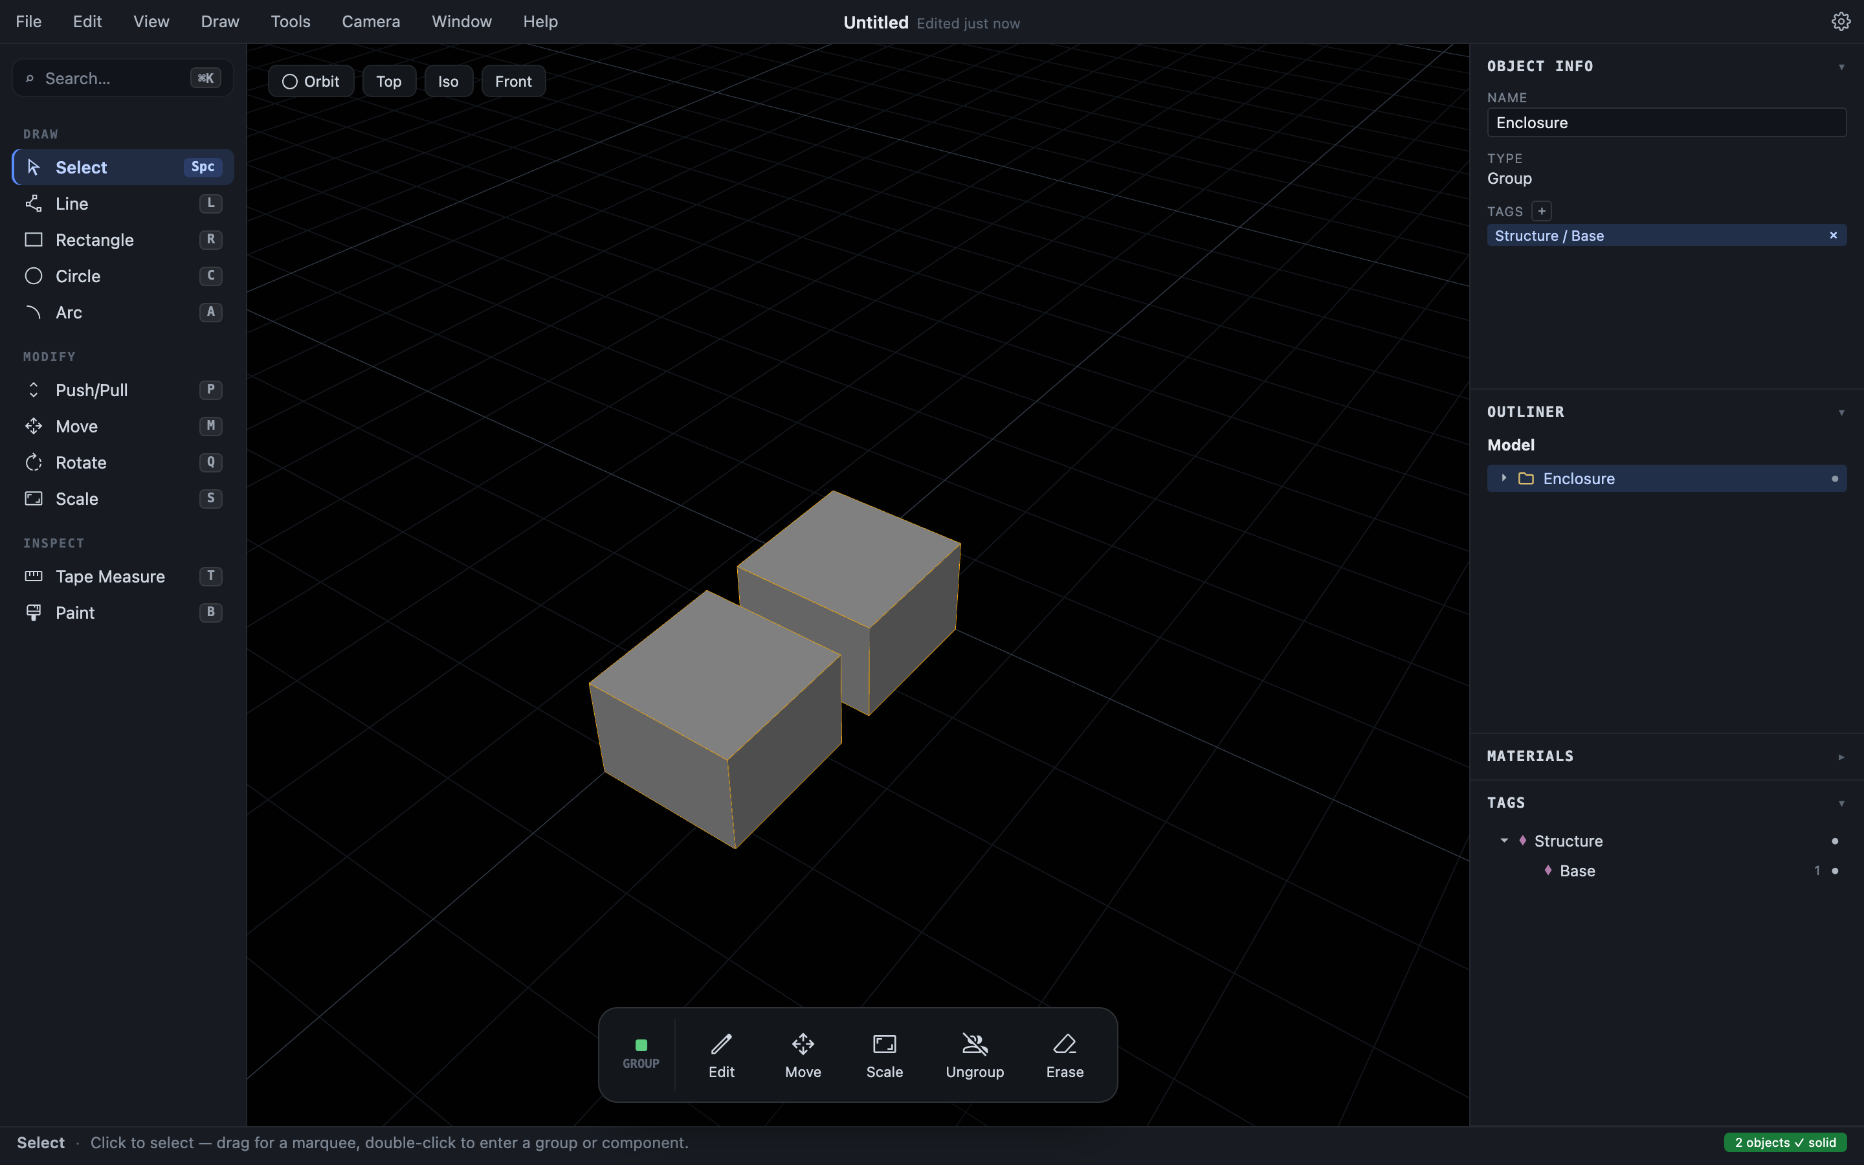This screenshot has width=1864, height=1165.
Task: Select the Base tag row
Action: point(1667,871)
